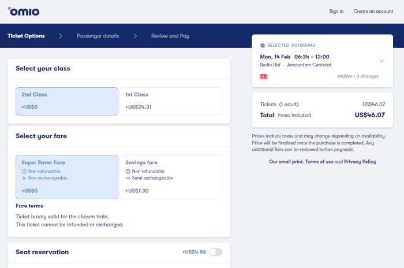Click the Savings fare non refundable info icon
Image resolution: width=404 pixels, height=268 pixels.
(128, 172)
